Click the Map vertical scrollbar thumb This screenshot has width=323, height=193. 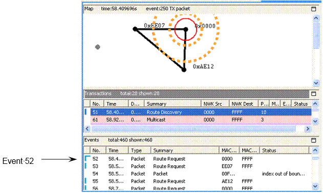click(316, 35)
